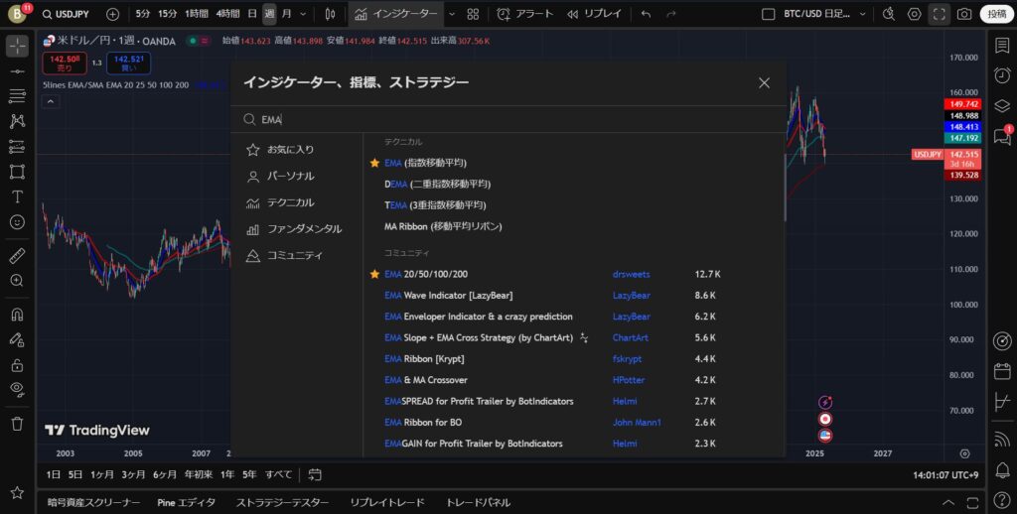Click the USDJPY symbol search box

(x=66, y=14)
